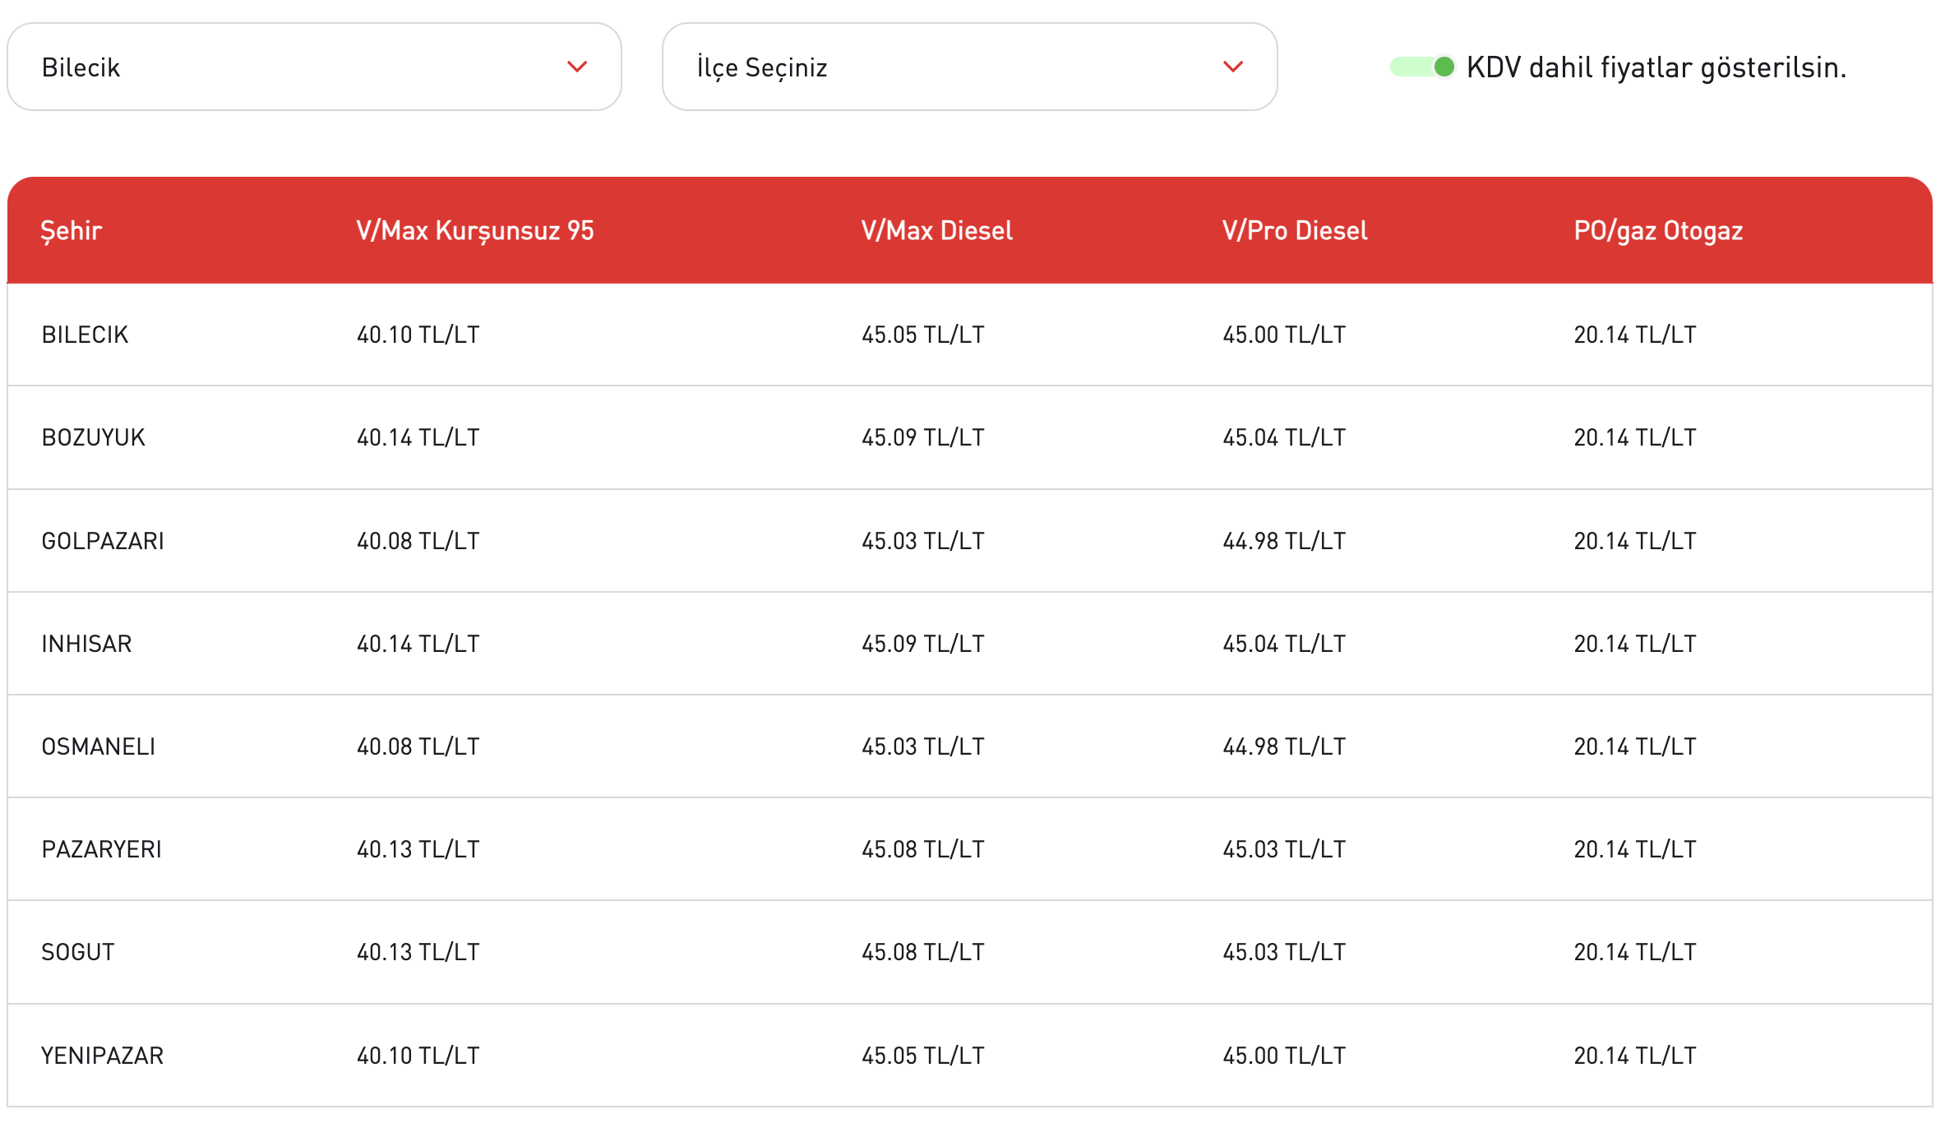Select the GOLPAZARI row name
This screenshot has height=1123, width=1945.
(x=103, y=541)
